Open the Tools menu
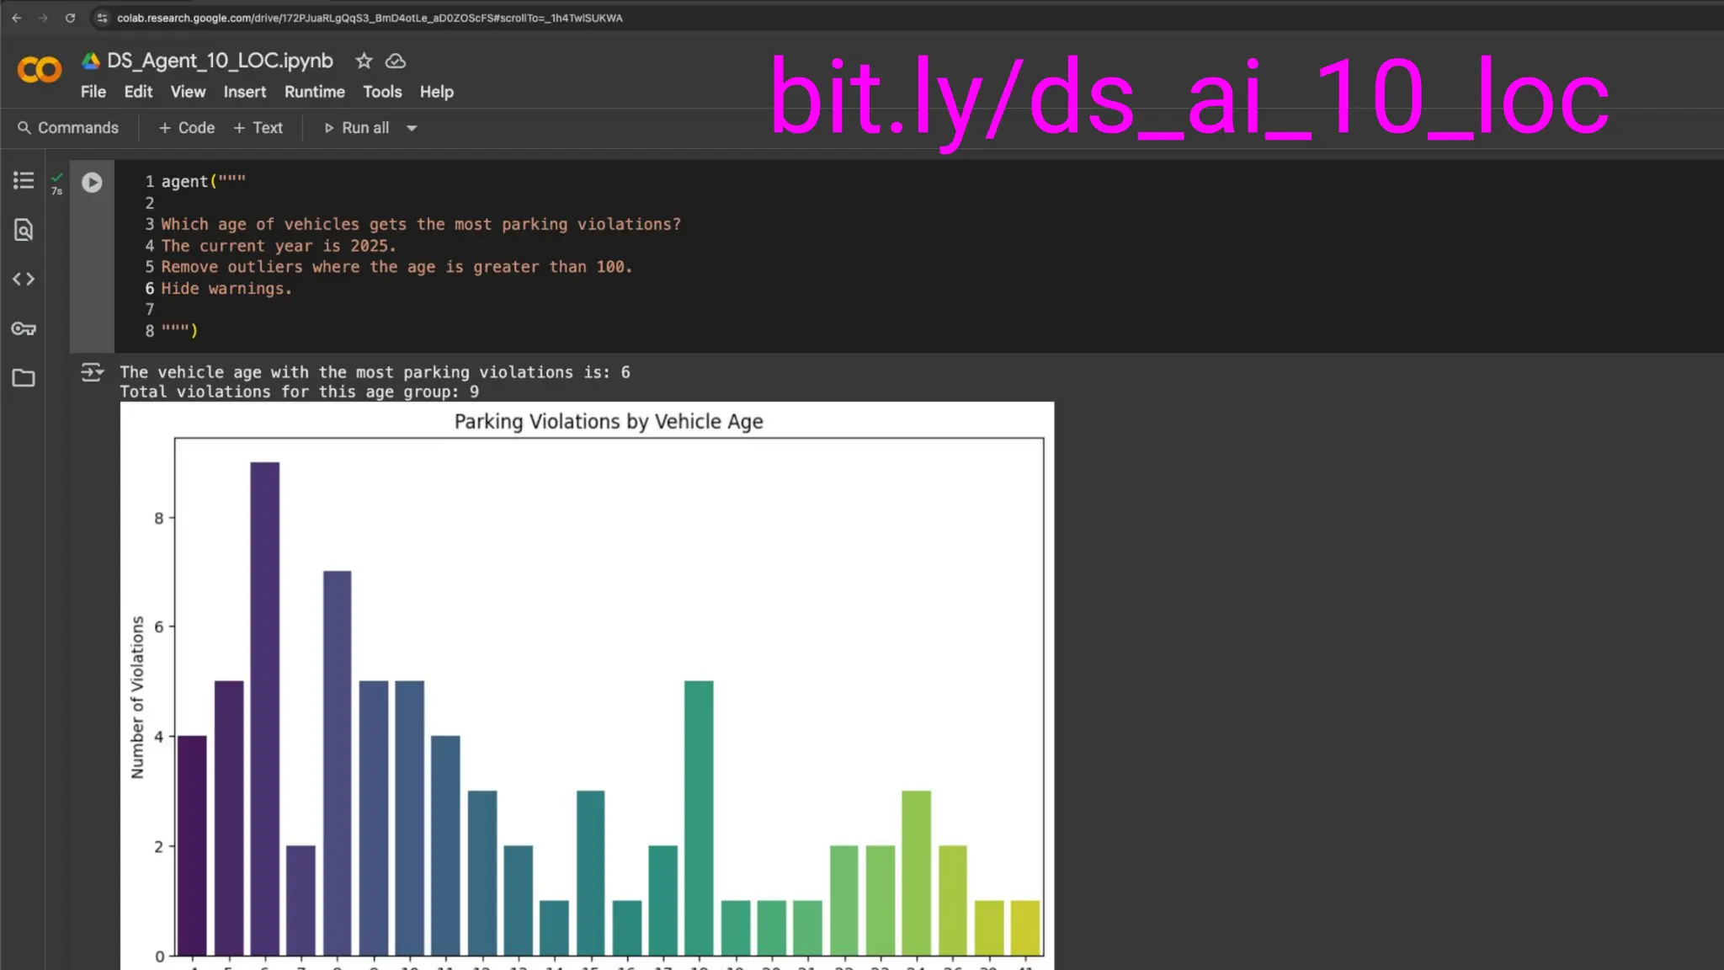This screenshot has height=970, width=1724. [x=382, y=92]
